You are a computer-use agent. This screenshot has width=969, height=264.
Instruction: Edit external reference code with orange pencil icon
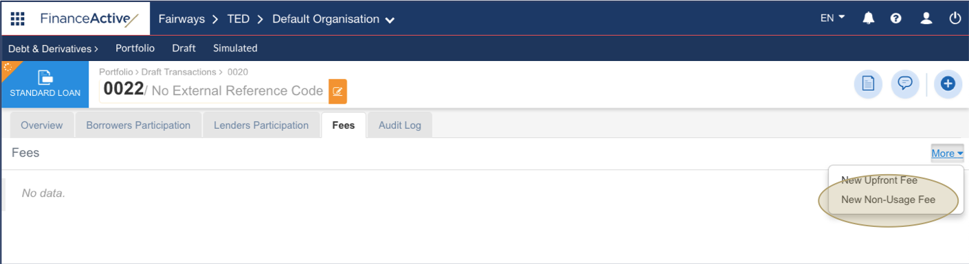pyautogui.click(x=337, y=91)
